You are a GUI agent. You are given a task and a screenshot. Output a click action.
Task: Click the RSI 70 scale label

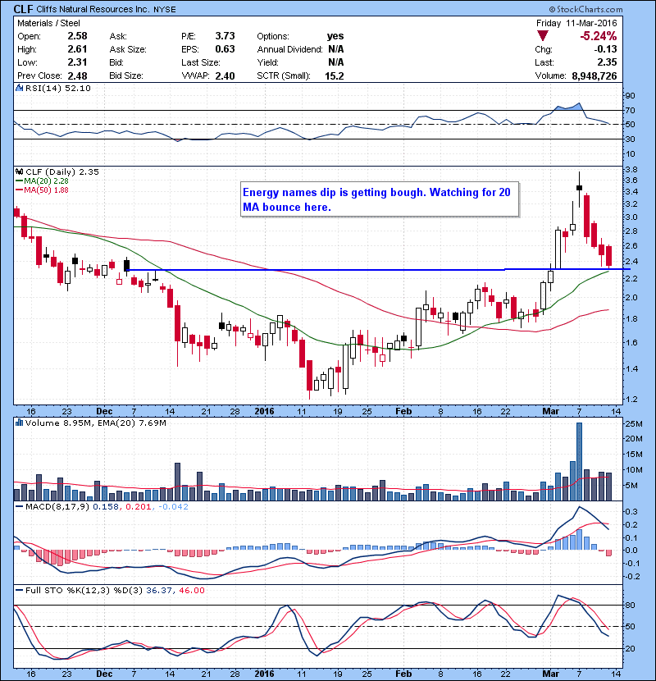click(x=630, y=110)
